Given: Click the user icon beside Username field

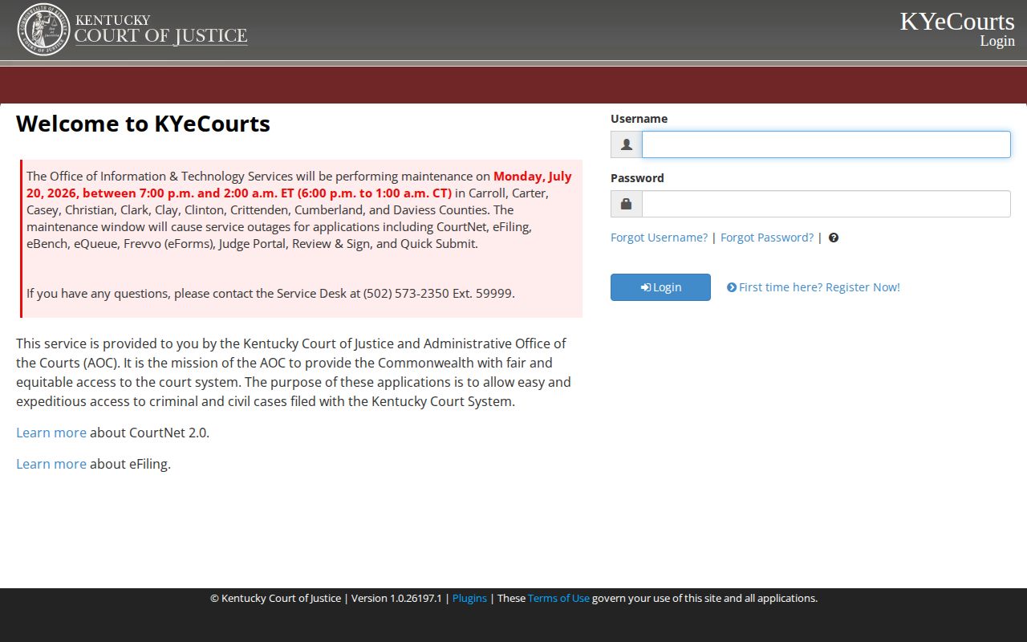Looking at the screenshot, I should click(627, 144).
